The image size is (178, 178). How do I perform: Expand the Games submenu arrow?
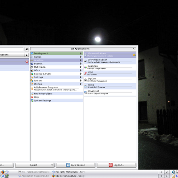coord(81,57)
